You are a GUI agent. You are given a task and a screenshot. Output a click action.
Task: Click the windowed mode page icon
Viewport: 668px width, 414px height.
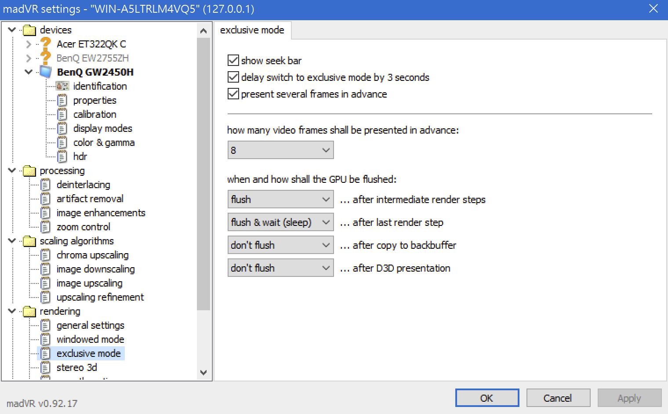click(46, 339)
